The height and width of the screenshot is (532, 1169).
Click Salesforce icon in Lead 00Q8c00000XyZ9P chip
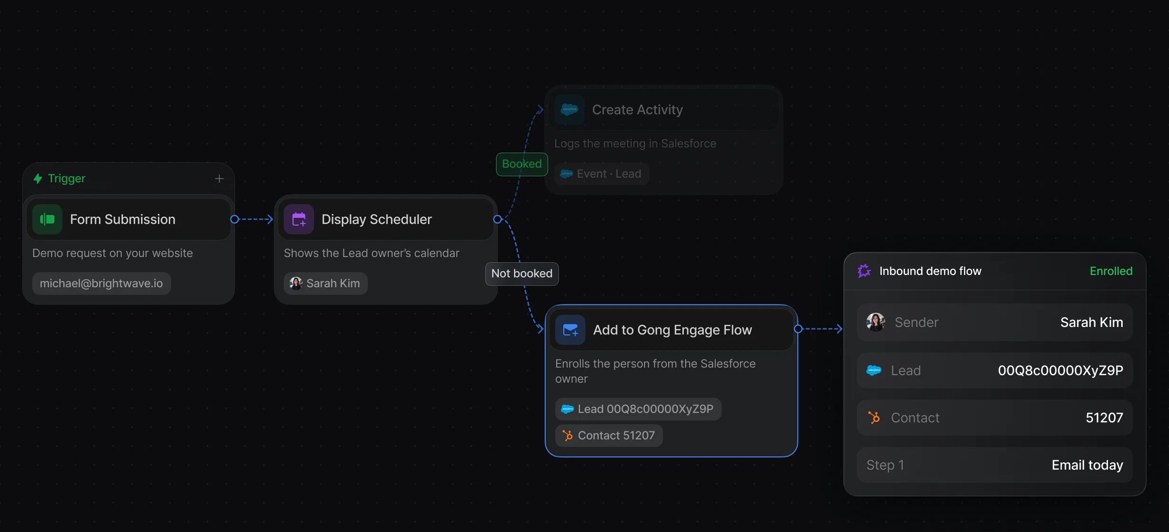(567, 409)
